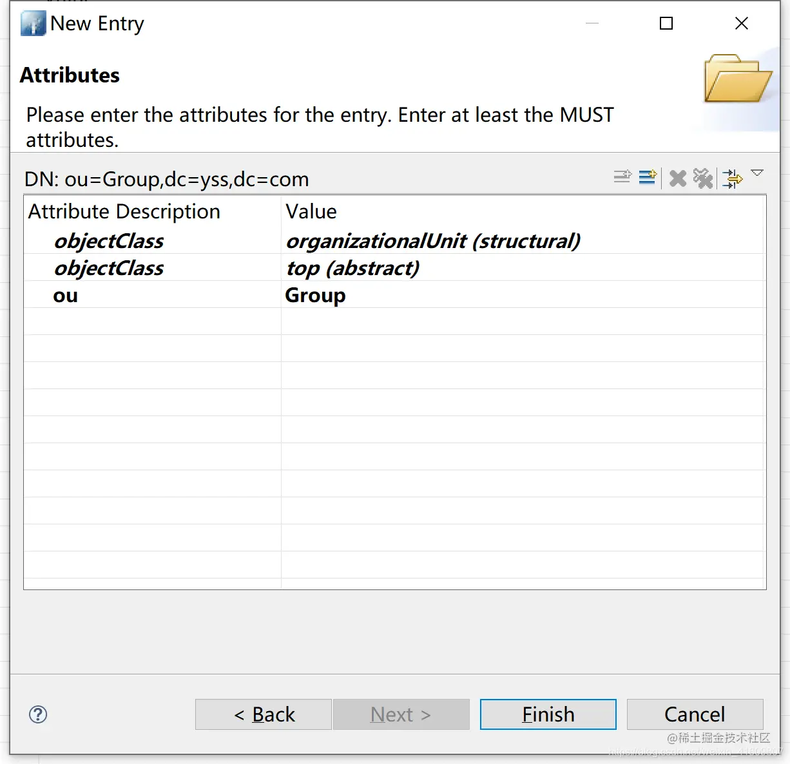Viewport: 790px width, 764px height.
Task: Click the folder wizard banner image
Action: (738, 79)
